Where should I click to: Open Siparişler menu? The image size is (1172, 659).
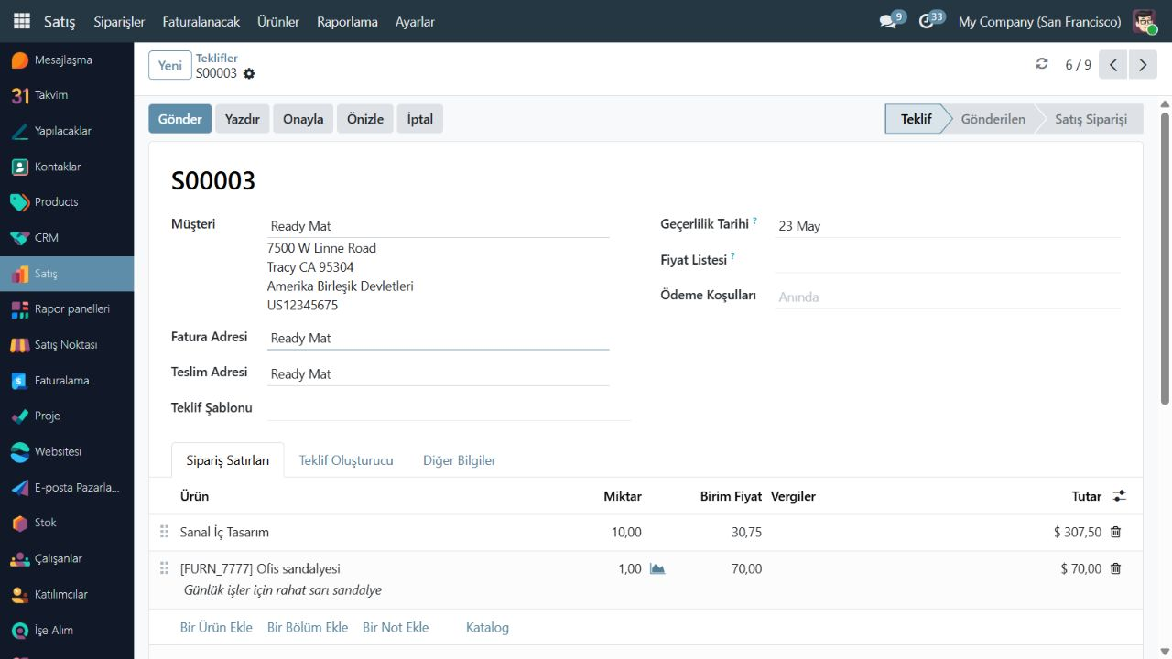[119, 21]
